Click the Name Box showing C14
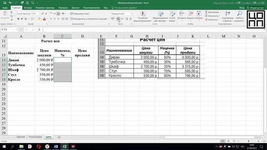 (x=10, y=30)
